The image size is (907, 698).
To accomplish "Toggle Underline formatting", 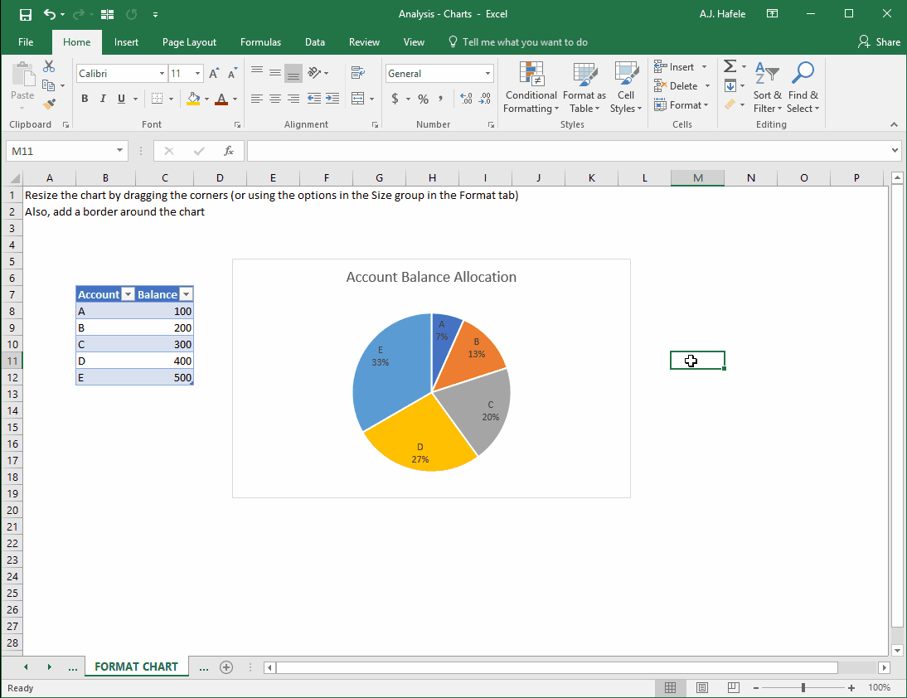I will [122, 99].
